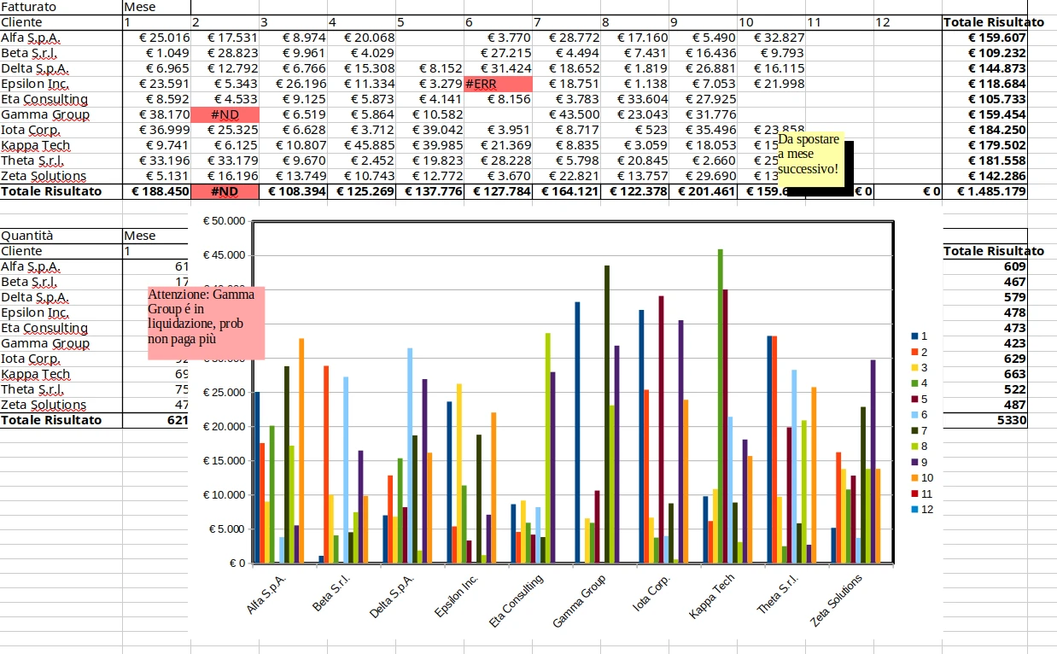Click the #ND cell in Gamma Group row

[x=225, y=114]
